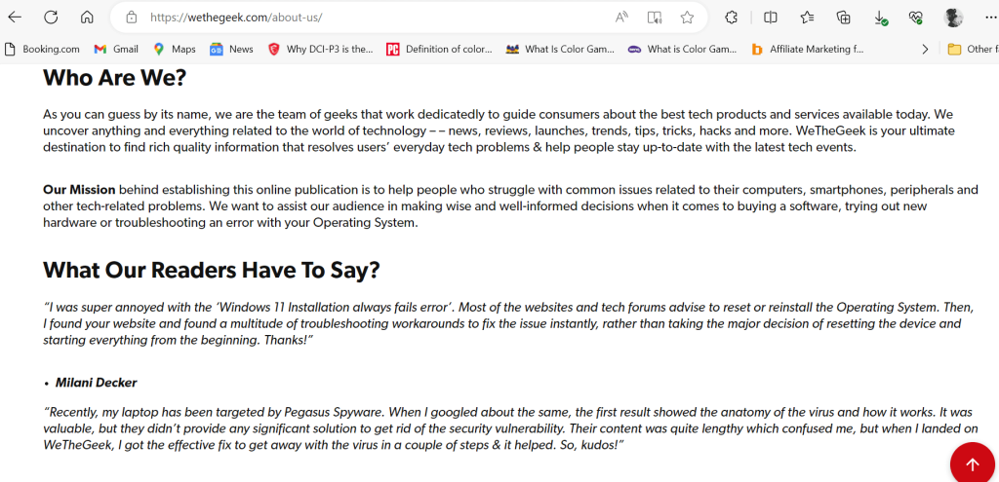This screenshot has height=482, width=999.
Task: Open the Favorites list icon
Action: pyautogui.click(x=807, y=18)
